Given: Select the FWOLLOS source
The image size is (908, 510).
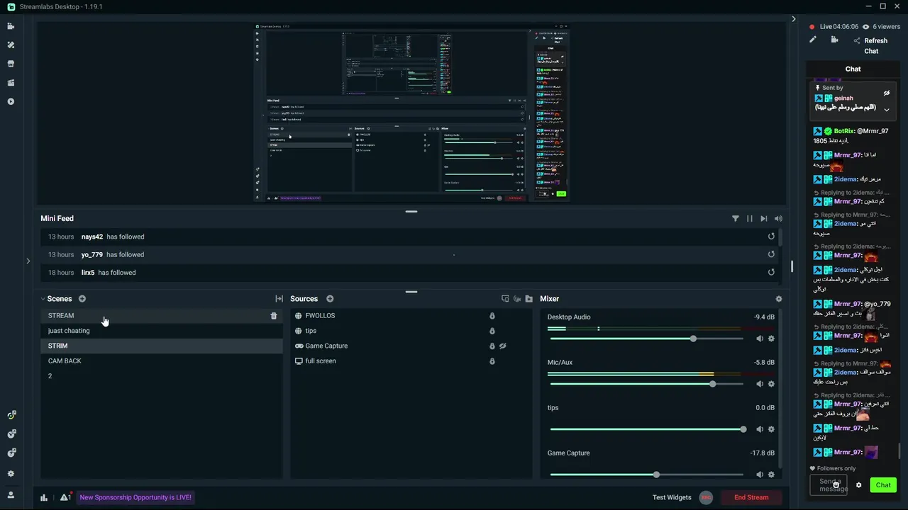Looking at the screenshot, I should [411, 316].
